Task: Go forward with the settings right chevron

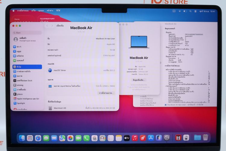Action: [x=52, y=26]
